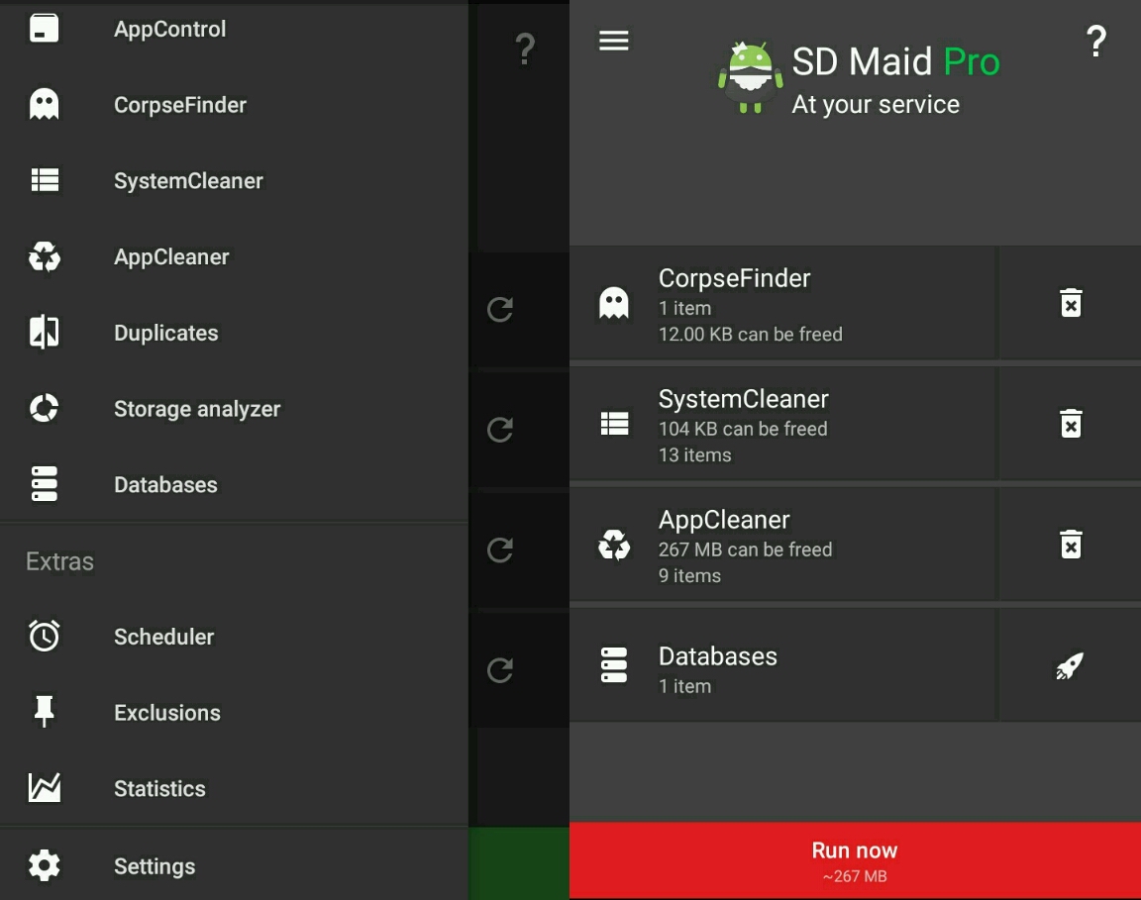Open AppControl from the drawer

(x=169, y=30)
